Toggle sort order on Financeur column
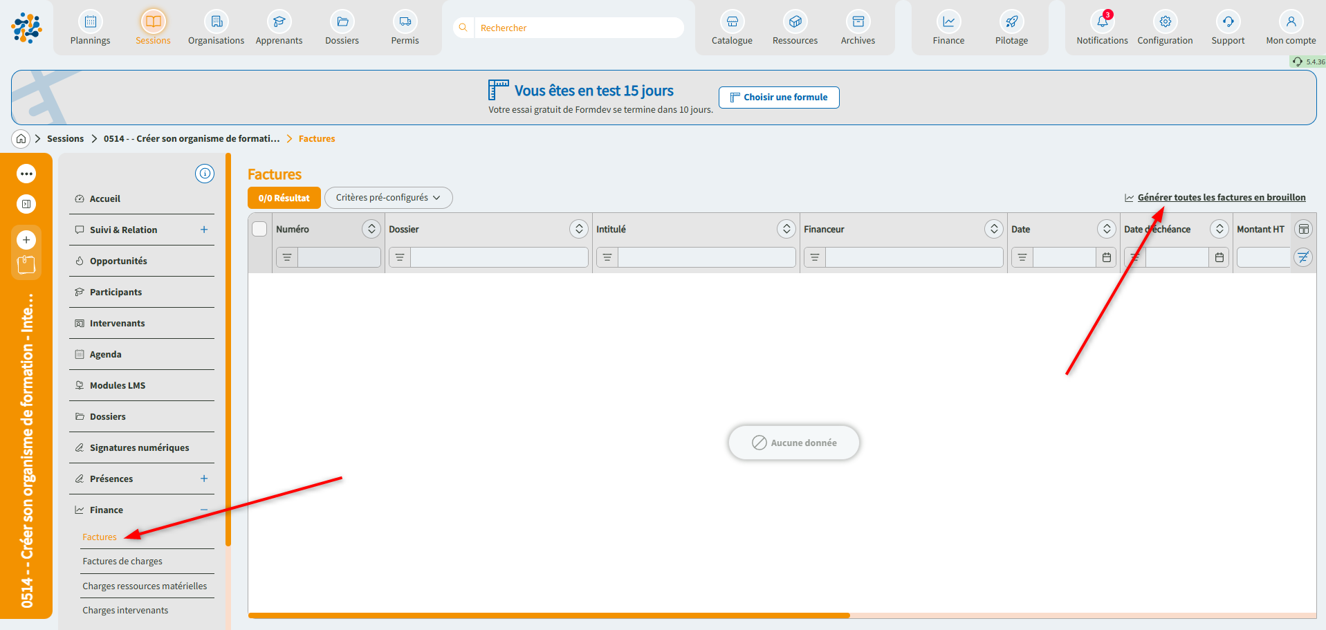The height and width of the screenshot is (630, 1326). point(993,229)
